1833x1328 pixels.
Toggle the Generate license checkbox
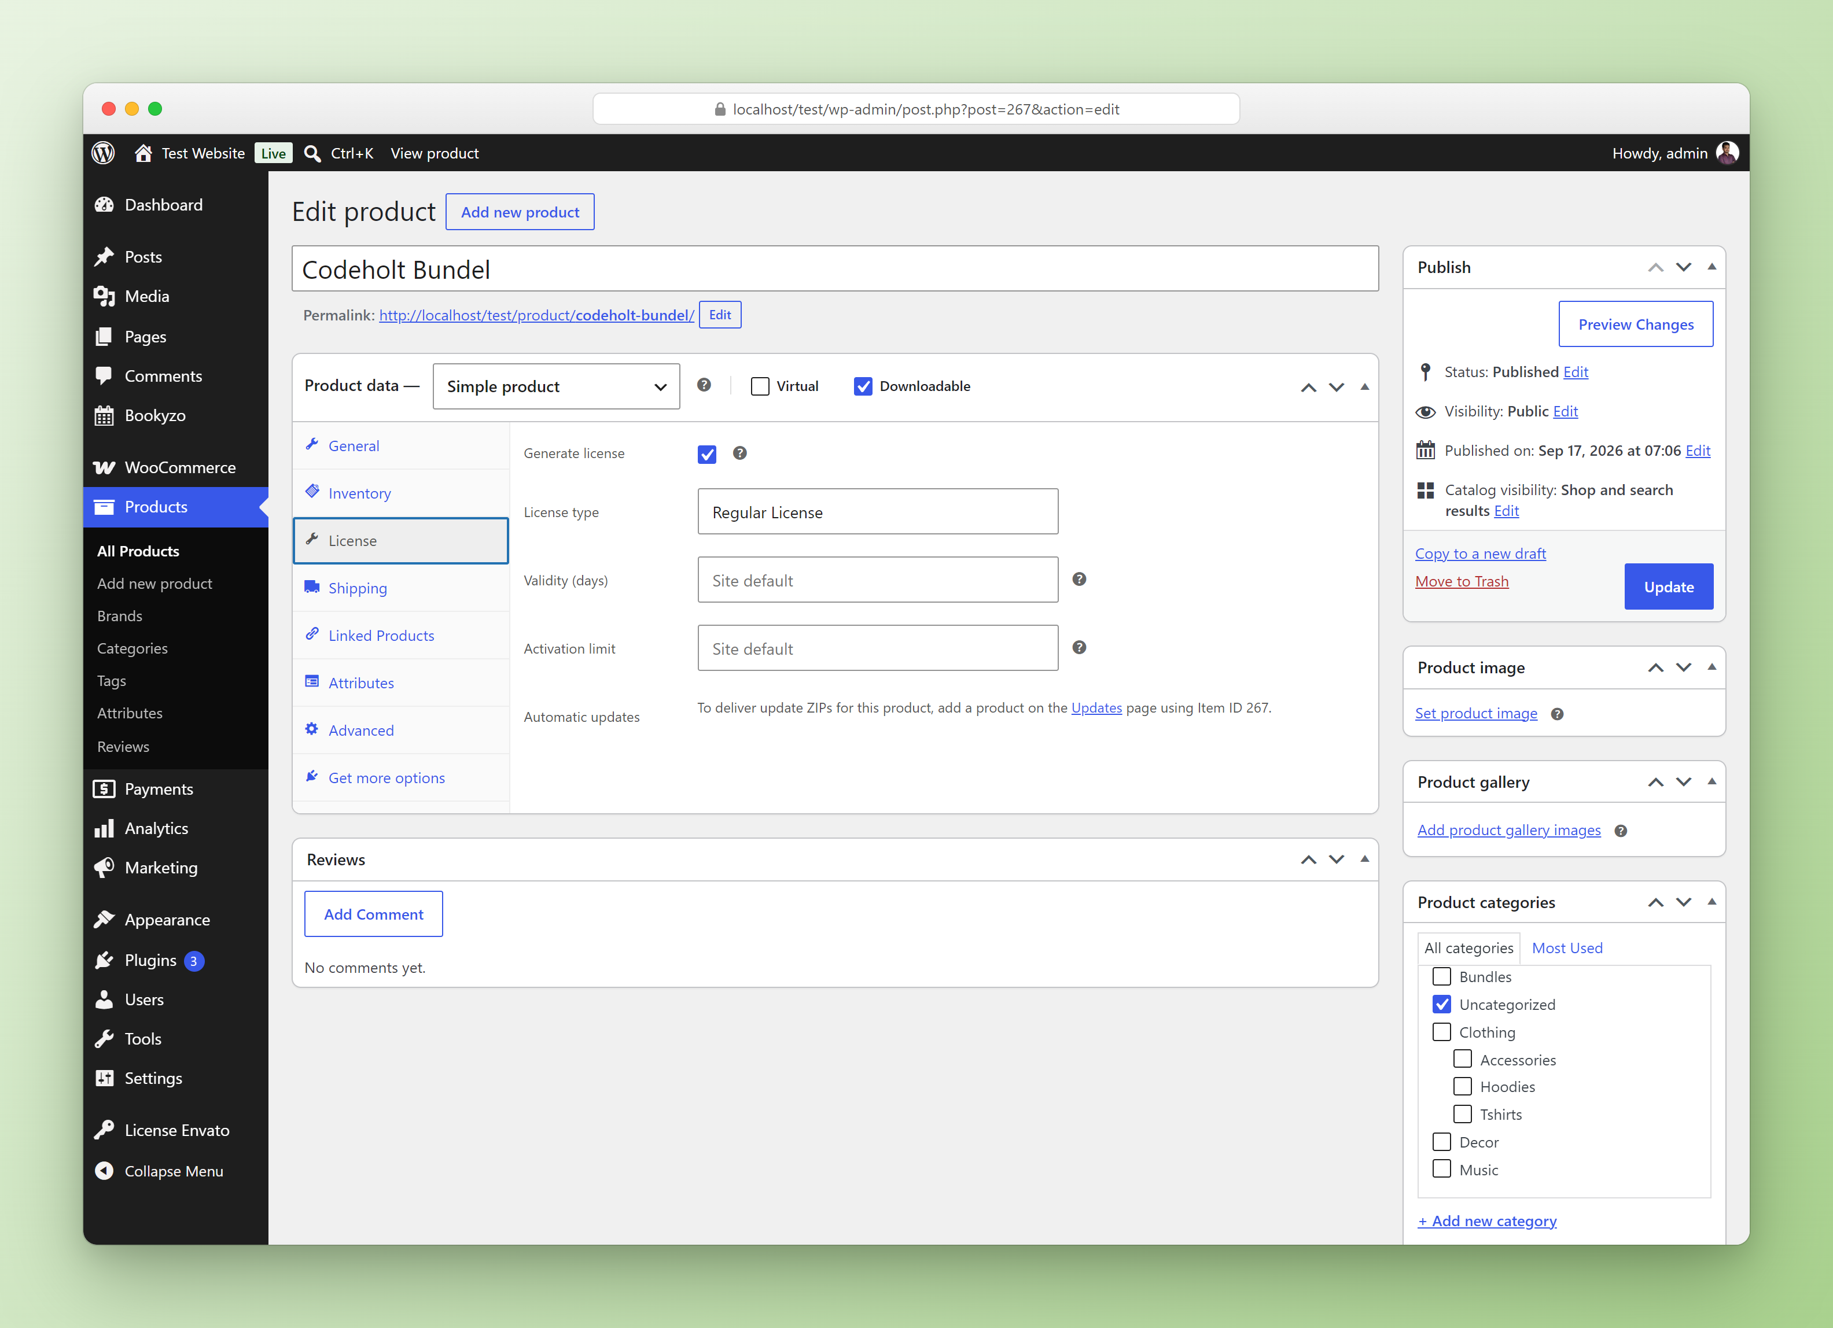[x=707, y=454]
